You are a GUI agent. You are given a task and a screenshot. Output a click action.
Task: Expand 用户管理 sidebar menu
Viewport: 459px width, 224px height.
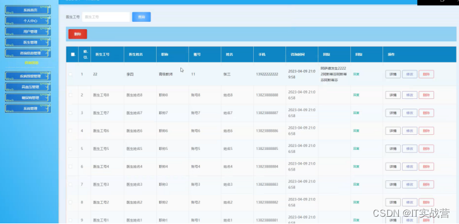click(28, 32)
